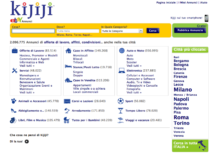Click the wrench tools icon for Servizi
213x156 pixels.
(15, 71)
